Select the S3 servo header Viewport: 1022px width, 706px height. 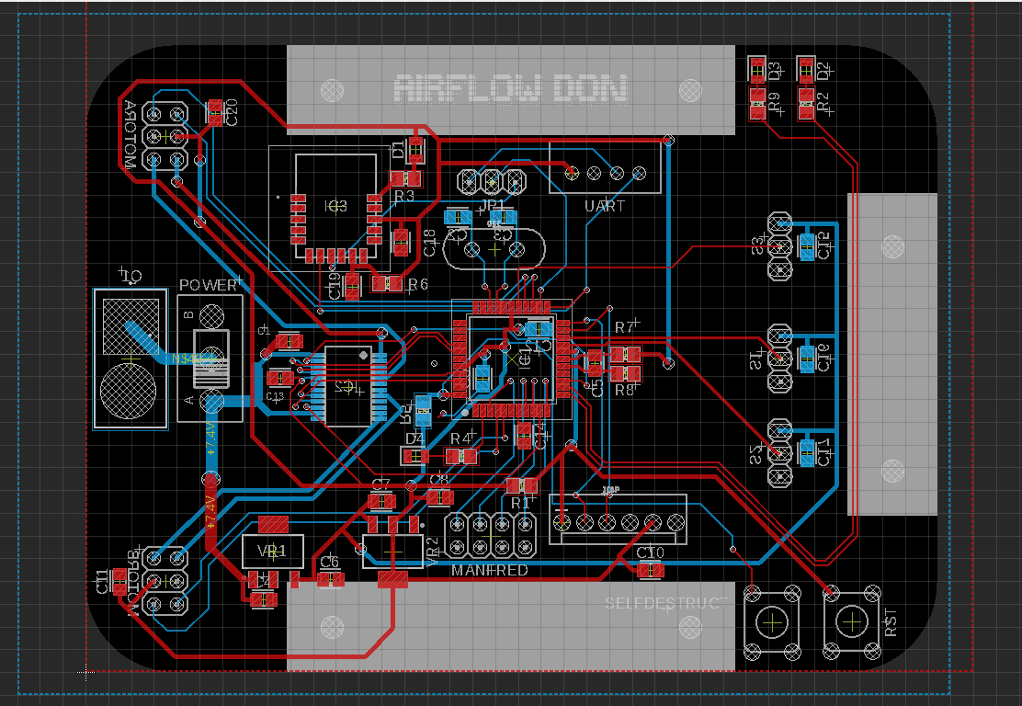779,246
